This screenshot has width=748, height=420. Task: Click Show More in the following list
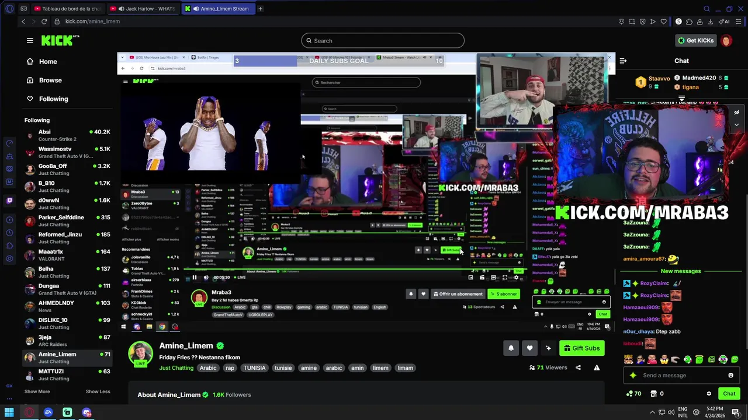(x=37, y=391)
